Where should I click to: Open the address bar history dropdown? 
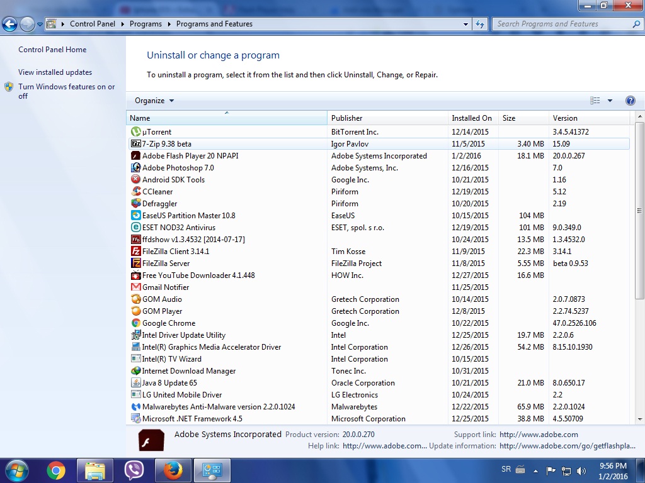click(x=465, y=25)
